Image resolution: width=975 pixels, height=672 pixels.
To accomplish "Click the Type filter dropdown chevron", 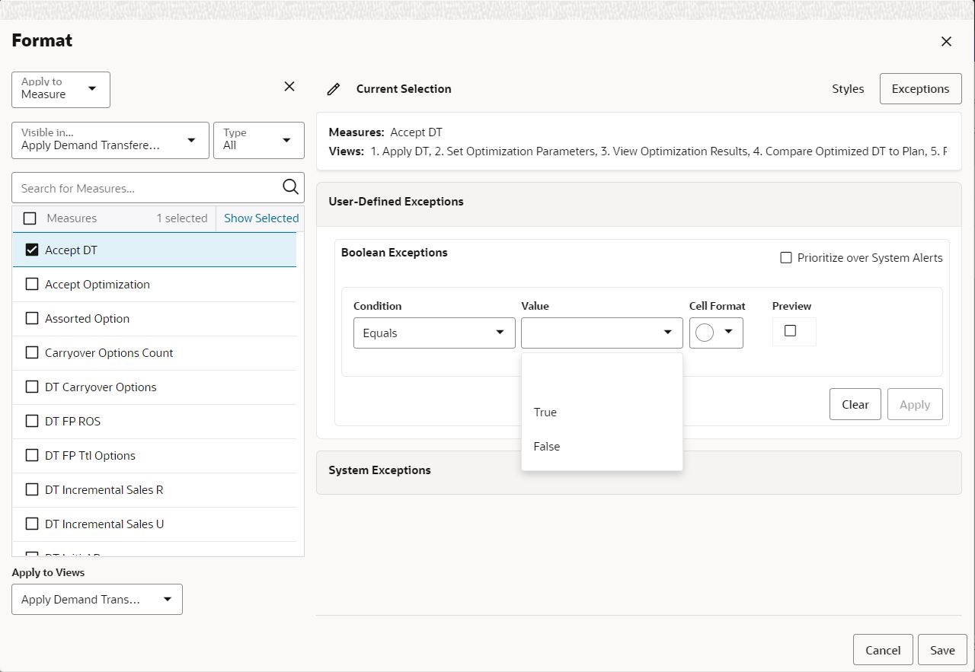I will click(286, 140).
